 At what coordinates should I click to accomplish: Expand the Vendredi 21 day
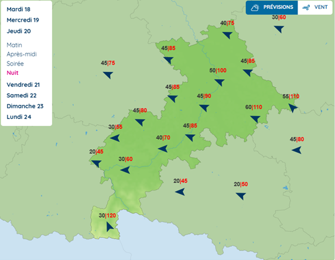tap(23, 84)
